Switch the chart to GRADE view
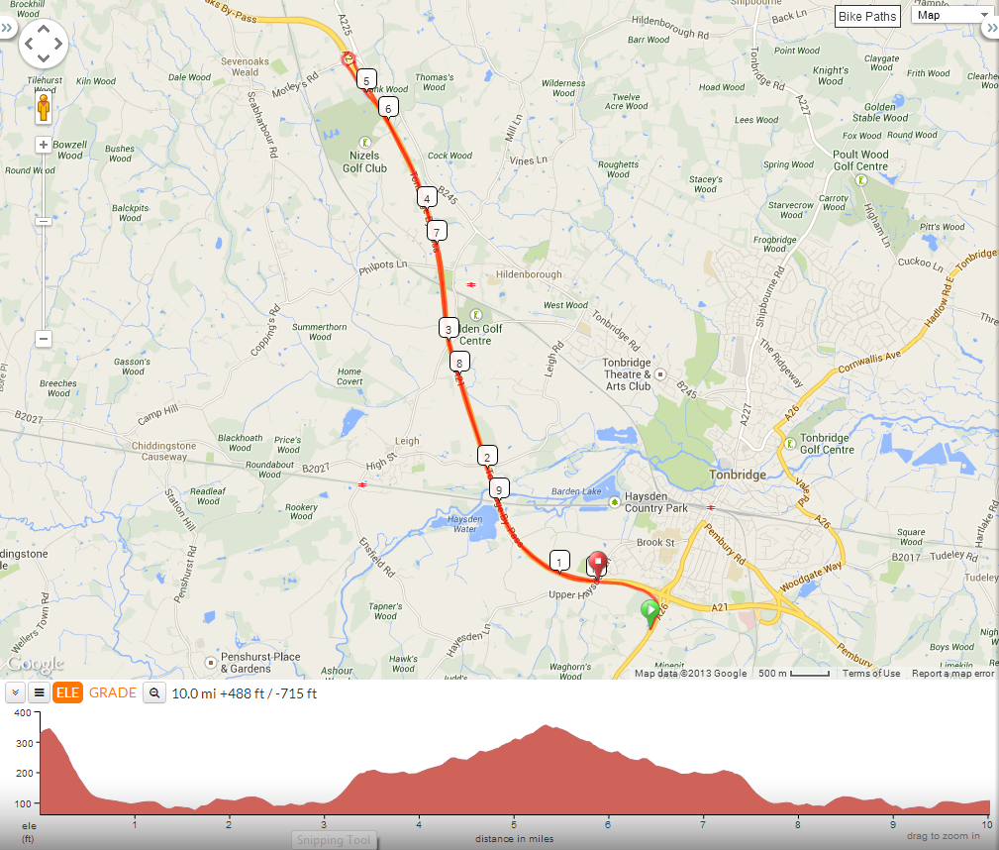 113,693
